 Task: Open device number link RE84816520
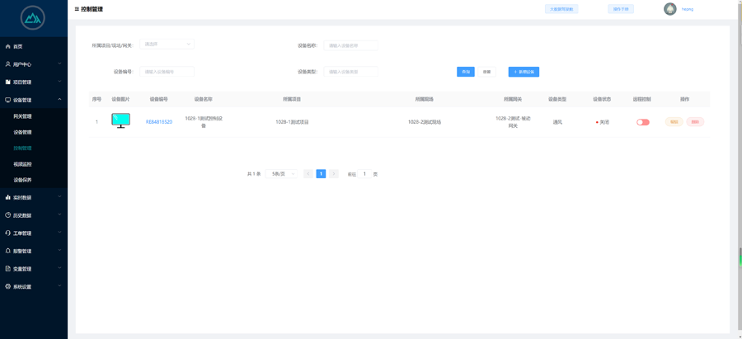click(159, 122)
